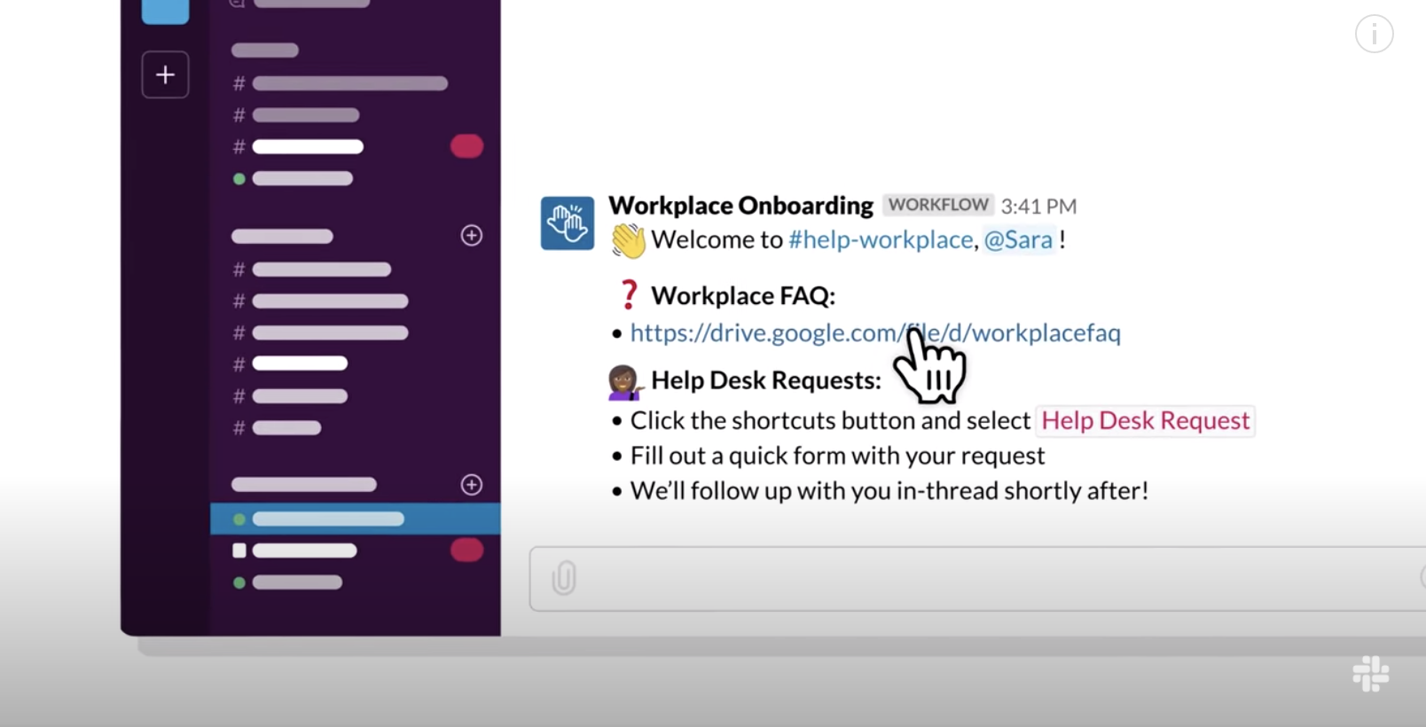This screenshot has height=727, width=1426.
Task: Click the Help Desk Request shortcut label
Action: pyautogui.click(x=1145, y=420)
